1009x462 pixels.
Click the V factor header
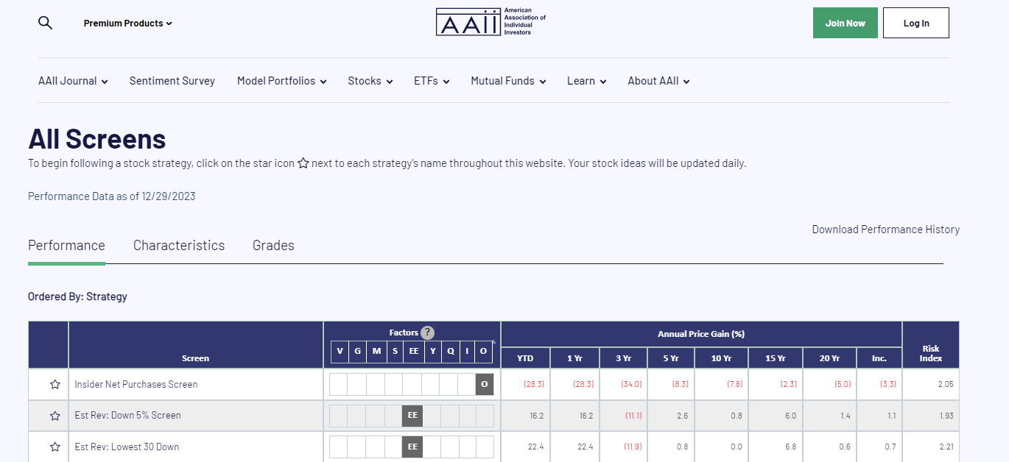340,351
